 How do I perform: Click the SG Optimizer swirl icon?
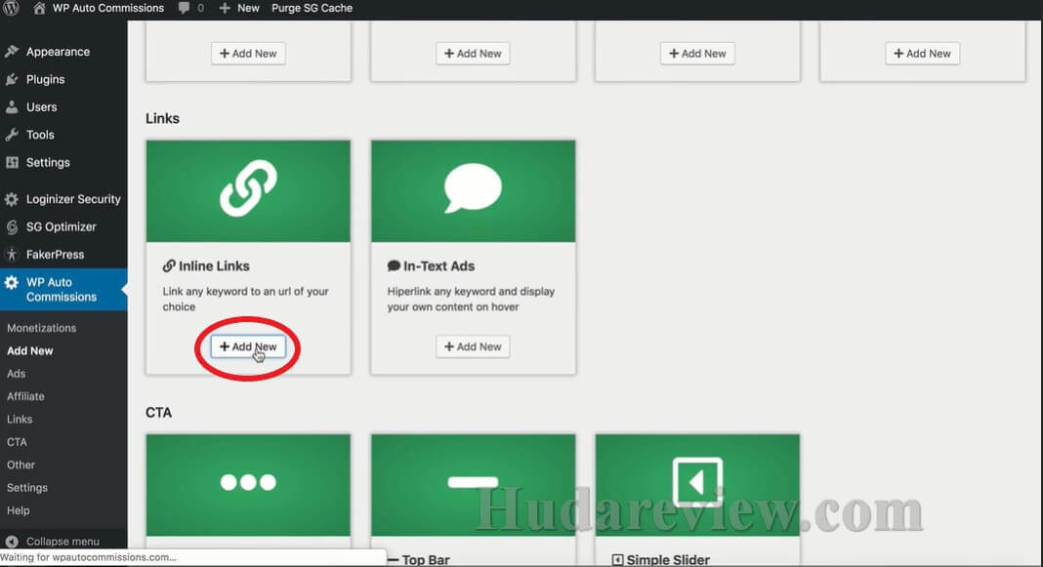pyautogui.click(x=12, y=226)
